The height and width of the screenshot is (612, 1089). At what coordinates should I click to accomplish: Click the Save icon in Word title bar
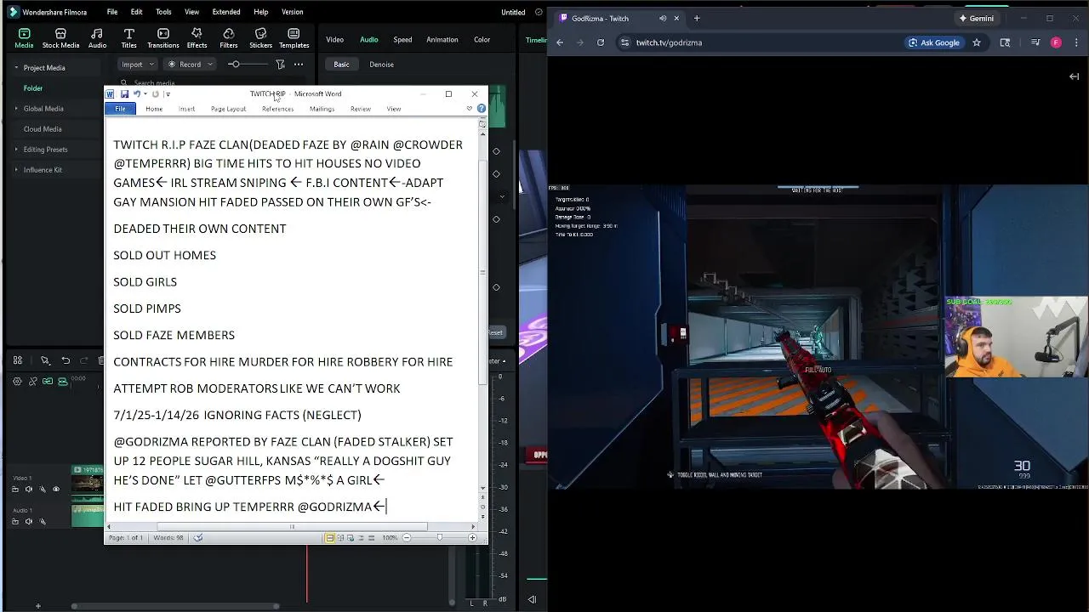[x=124, y=93]
